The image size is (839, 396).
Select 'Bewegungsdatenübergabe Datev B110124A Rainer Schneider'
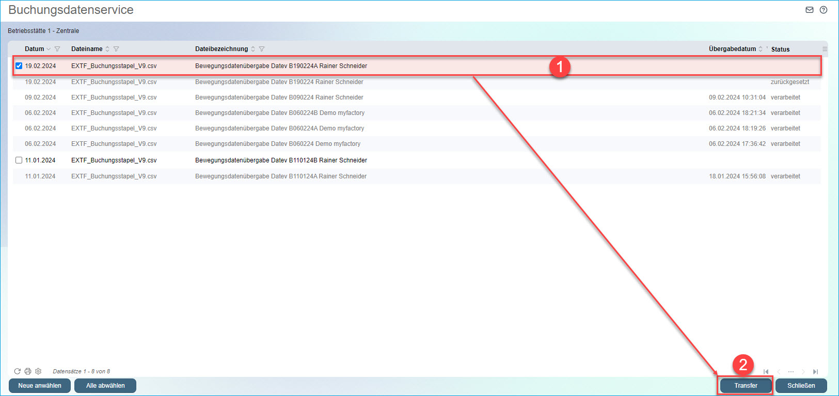pyautogui.click(x=281, y=176)
